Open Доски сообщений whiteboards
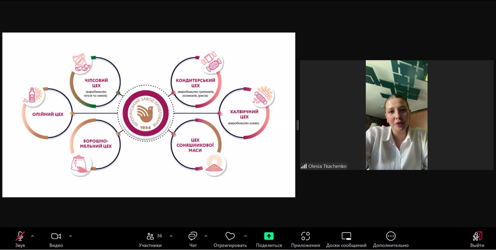 coord(346,236)
